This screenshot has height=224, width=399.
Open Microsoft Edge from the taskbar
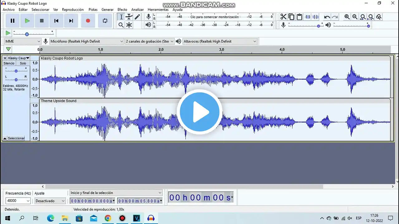coord(50,218)
